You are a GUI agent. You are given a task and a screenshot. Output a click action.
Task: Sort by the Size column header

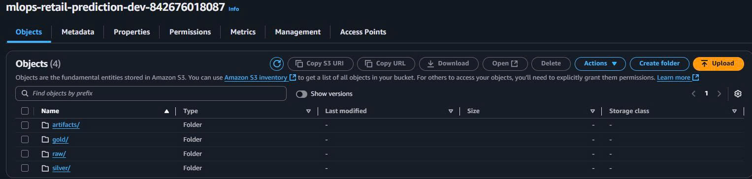[473, 111]
